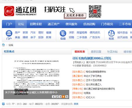Open the 便民资讯 link

click(95, 33)
